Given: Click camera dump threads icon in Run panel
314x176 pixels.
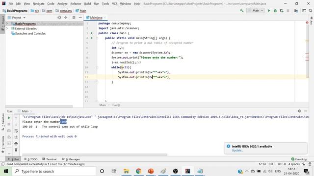Looking at the screenshot, I should point(9,131).
